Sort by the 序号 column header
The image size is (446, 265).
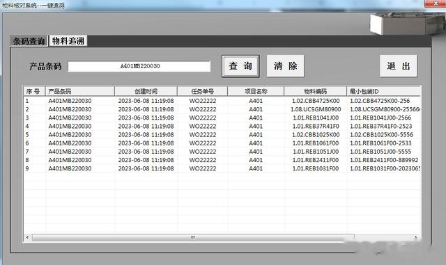point(34,91)
